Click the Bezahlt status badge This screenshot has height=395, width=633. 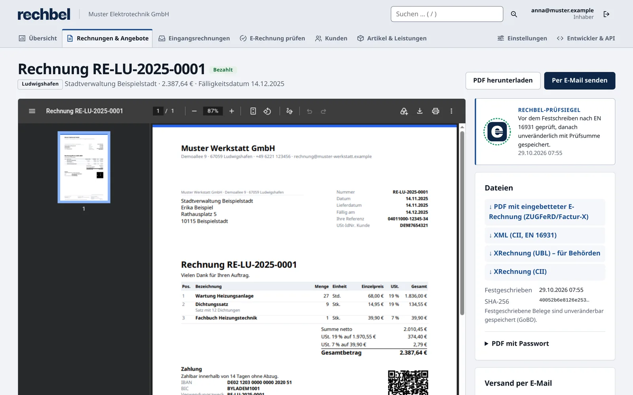[223, 70]
